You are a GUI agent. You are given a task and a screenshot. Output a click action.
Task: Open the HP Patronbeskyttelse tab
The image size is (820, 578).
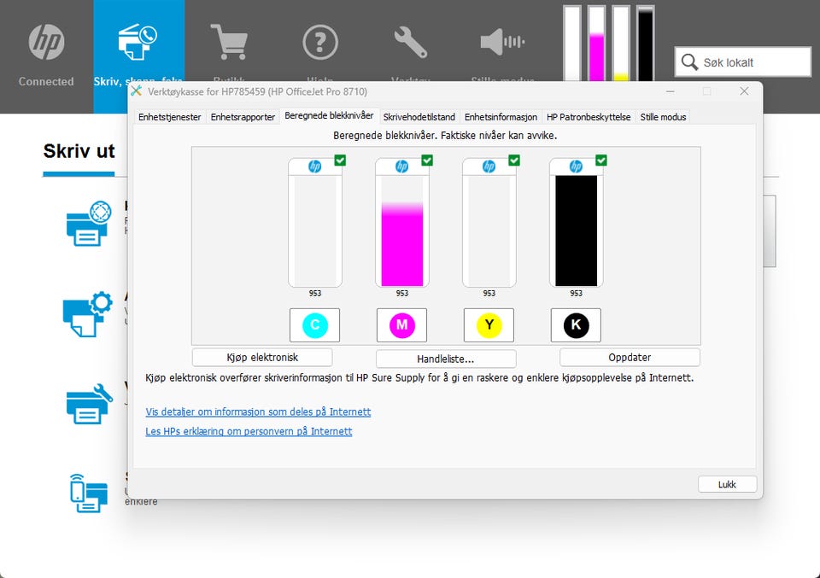[x=589, y=117]
